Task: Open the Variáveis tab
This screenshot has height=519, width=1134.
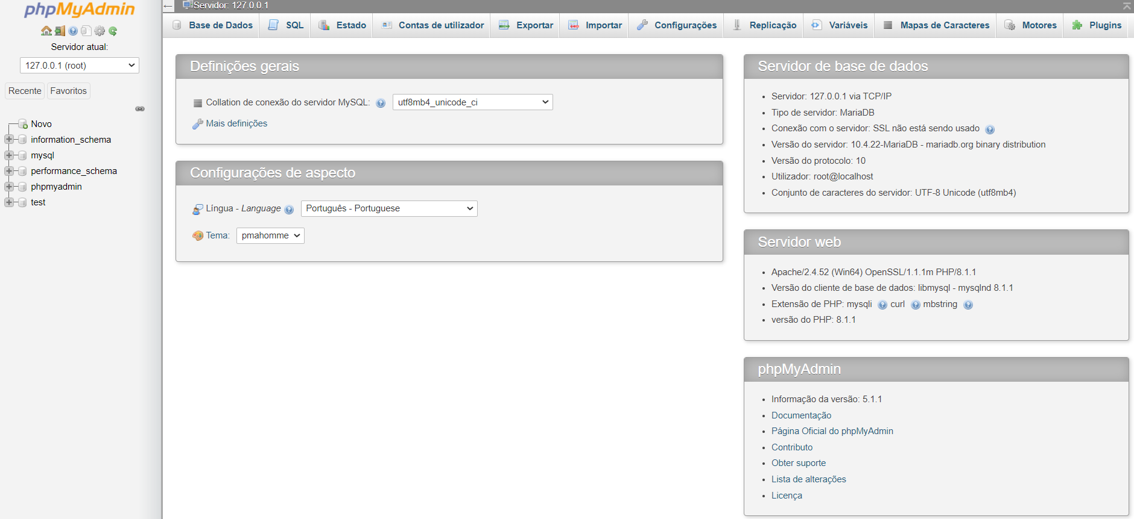Action: 839,25
